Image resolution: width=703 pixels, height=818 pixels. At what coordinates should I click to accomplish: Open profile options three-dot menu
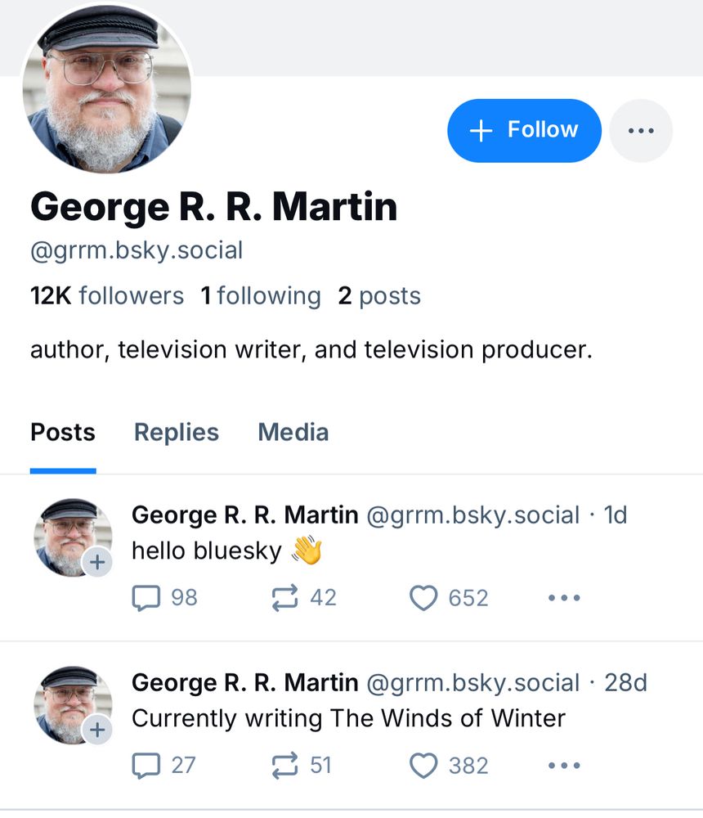[x=641, y=131]
